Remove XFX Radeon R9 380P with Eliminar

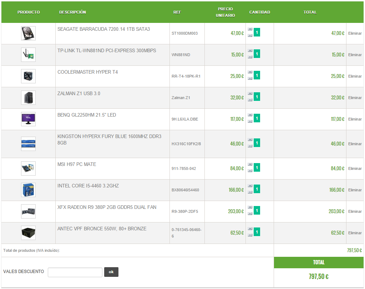point(355,211)
